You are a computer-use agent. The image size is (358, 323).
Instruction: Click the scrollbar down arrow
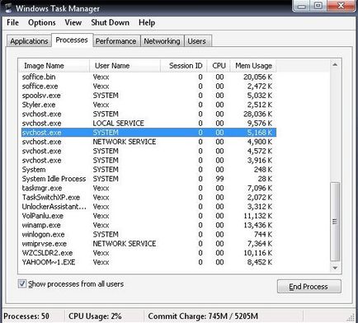(335, 268)
